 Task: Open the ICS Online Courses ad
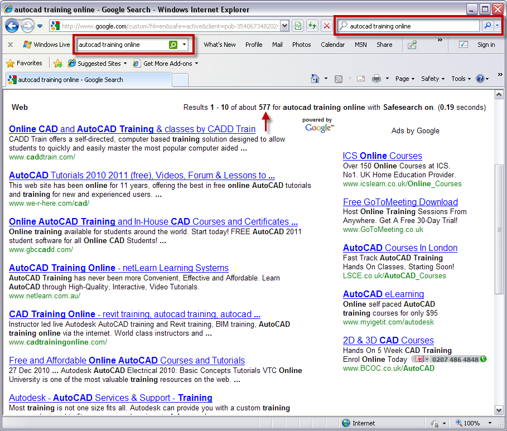coord(382,156)
